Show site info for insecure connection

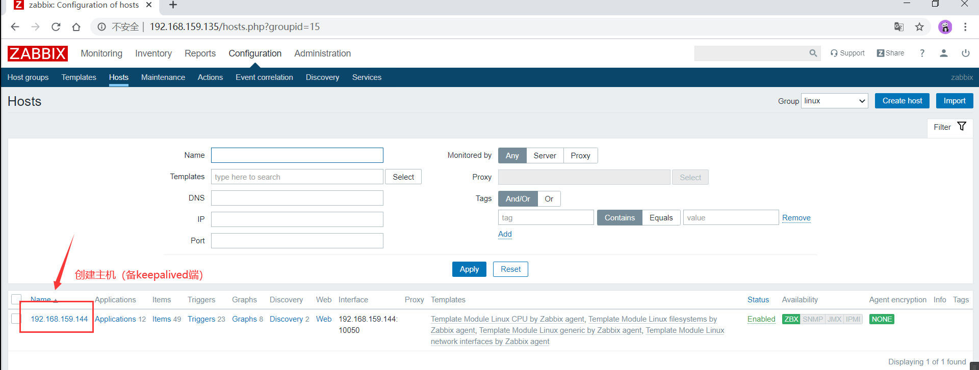(x=102, y=27)
